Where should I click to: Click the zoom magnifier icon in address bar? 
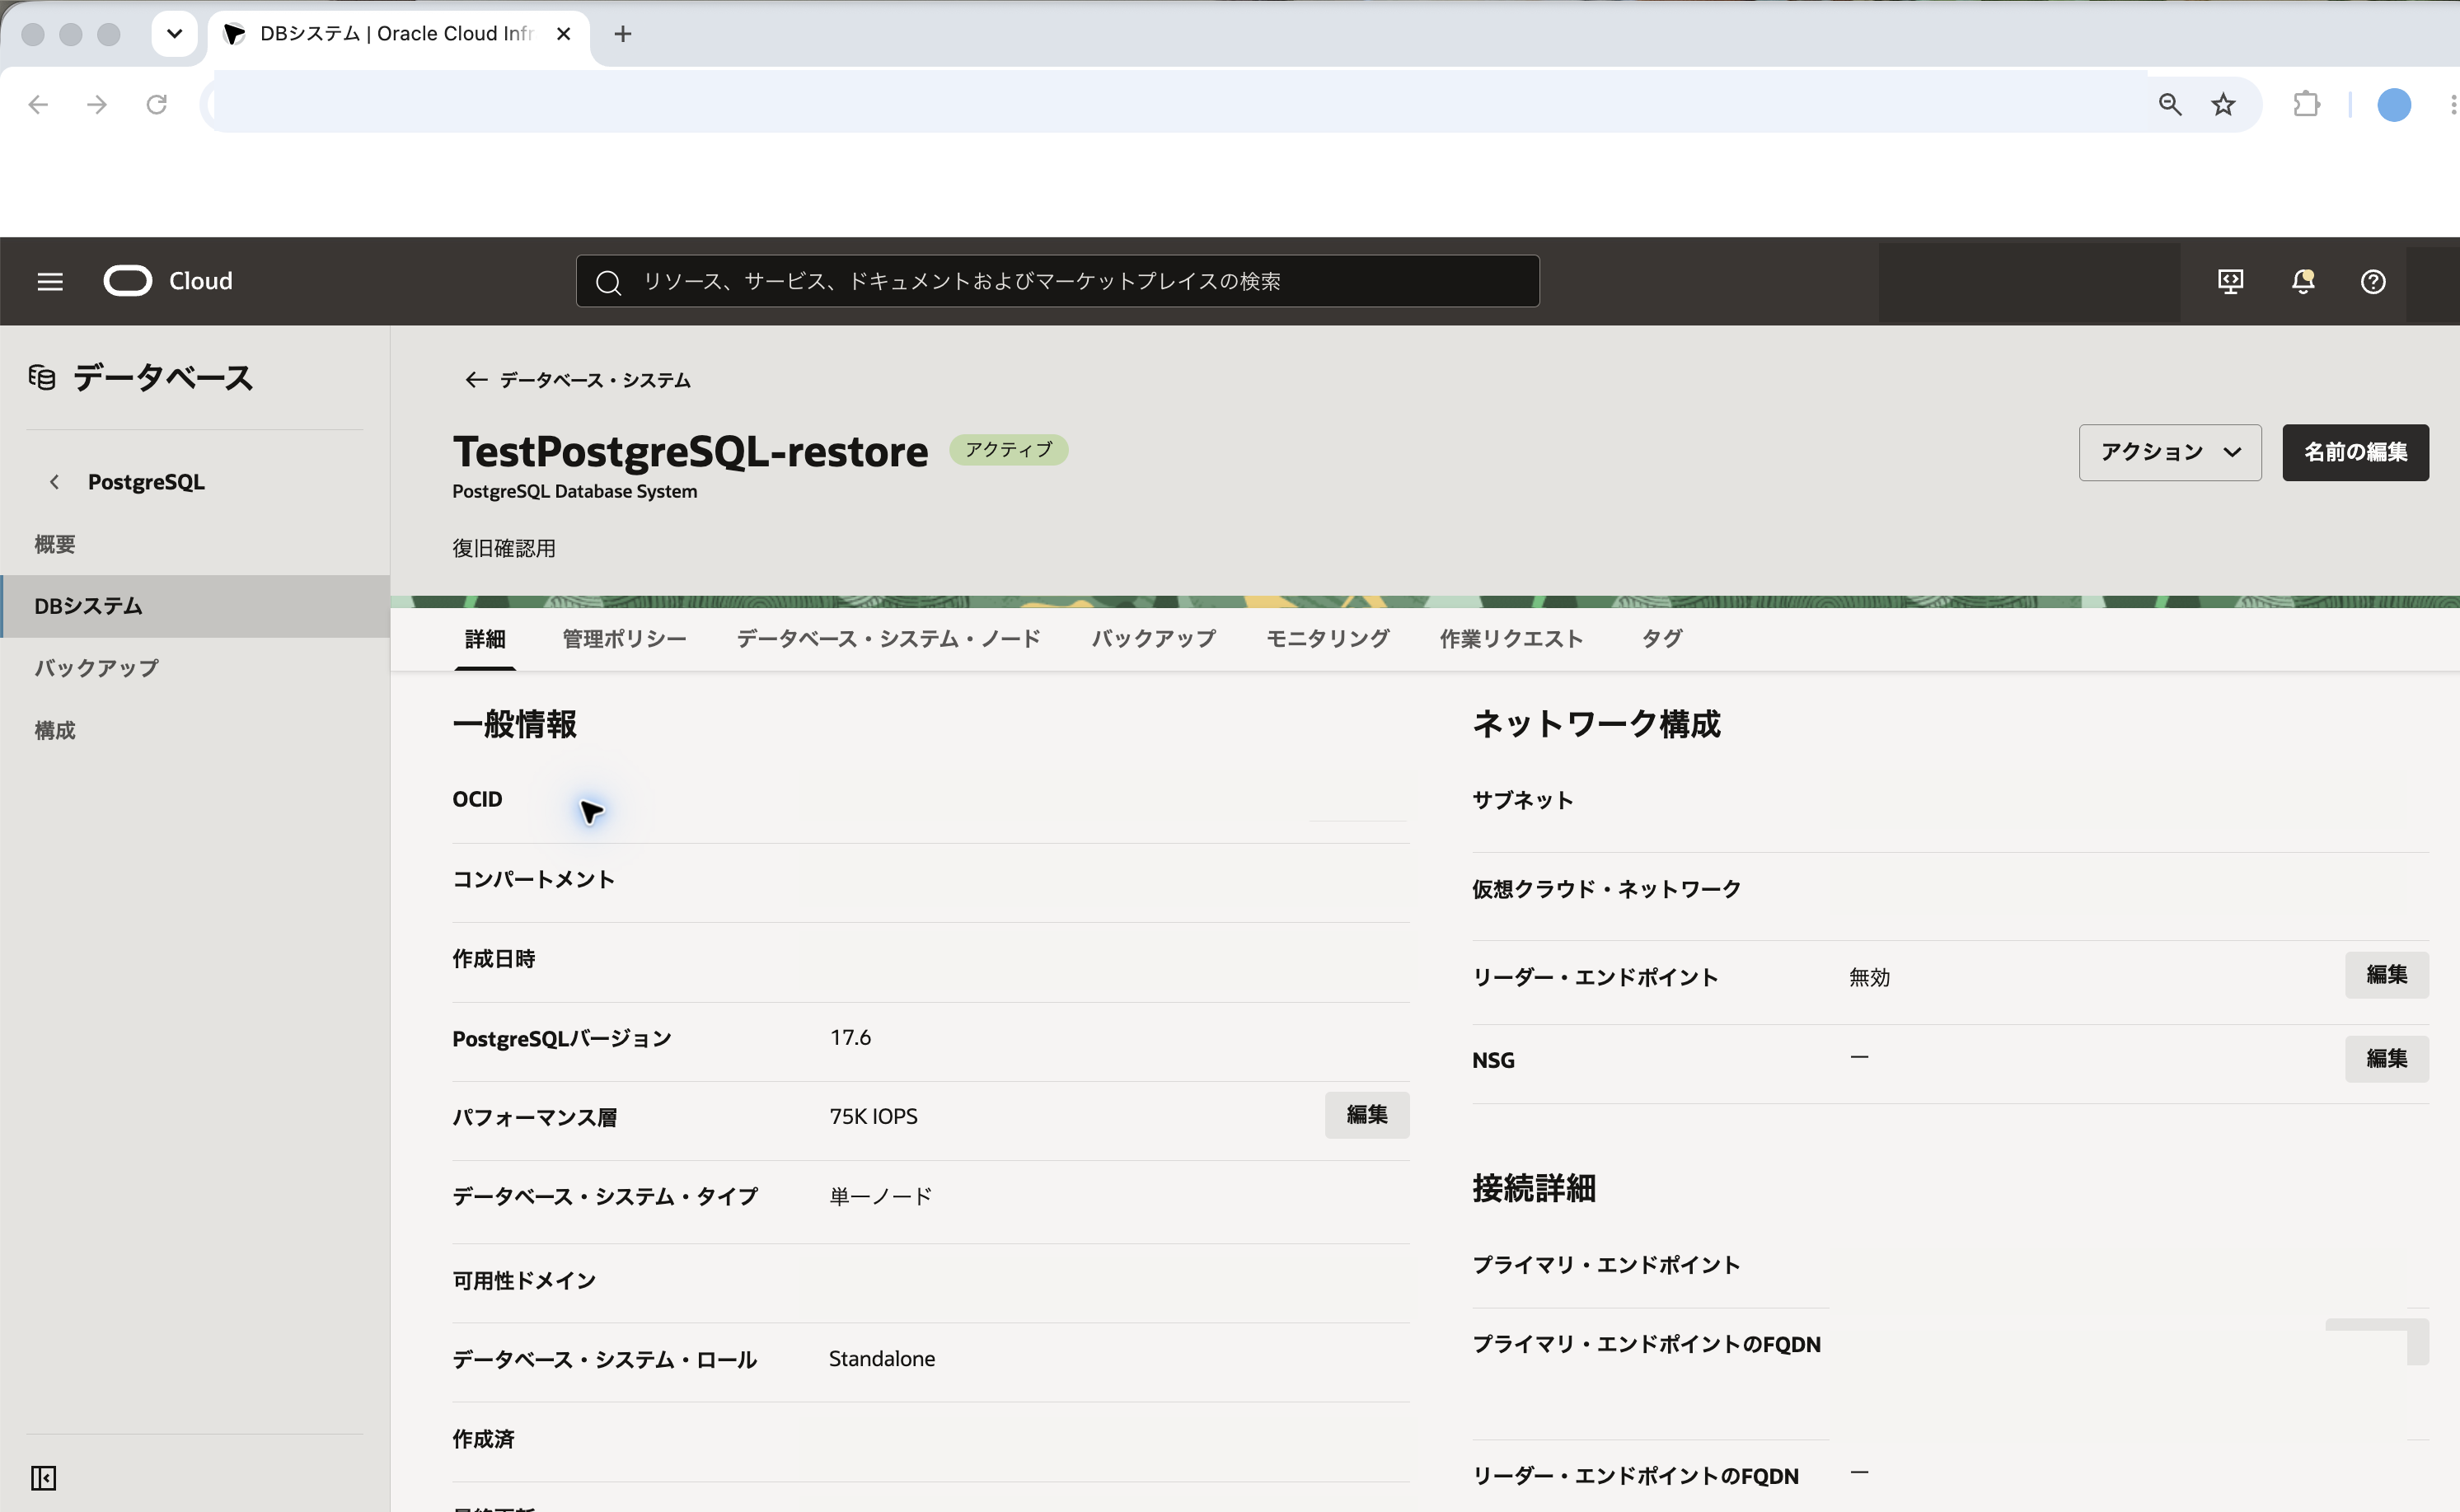(x=2169, y=104)
